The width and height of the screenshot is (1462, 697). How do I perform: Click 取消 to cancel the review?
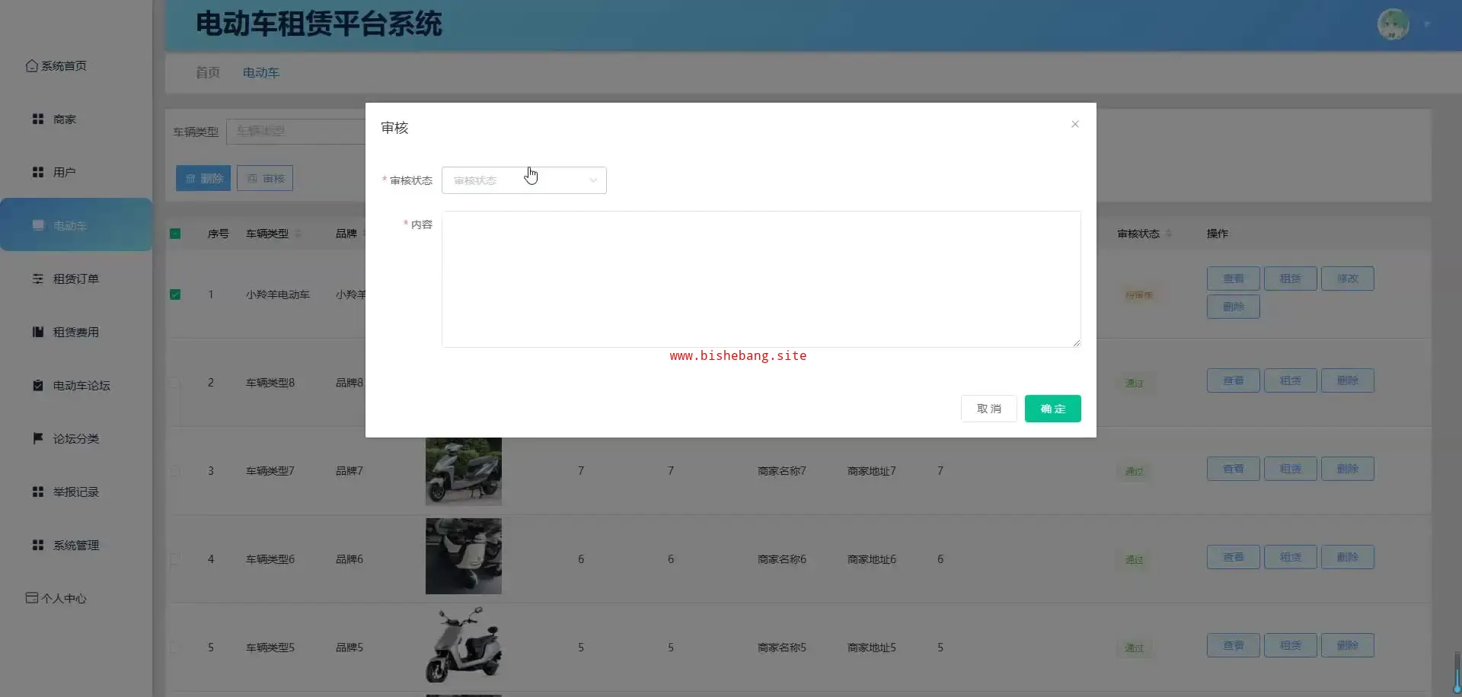pyautogui.click(x=989, y=409)
